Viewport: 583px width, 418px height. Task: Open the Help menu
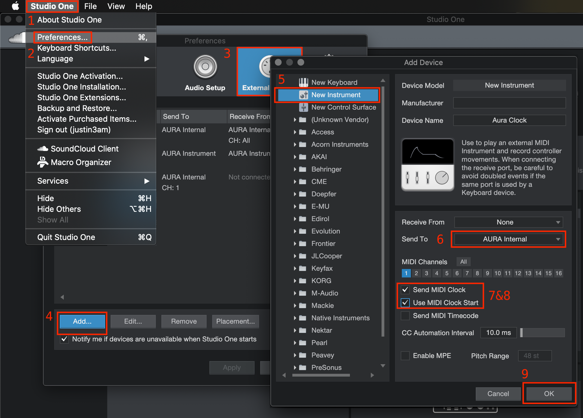[x=144, y=6]
